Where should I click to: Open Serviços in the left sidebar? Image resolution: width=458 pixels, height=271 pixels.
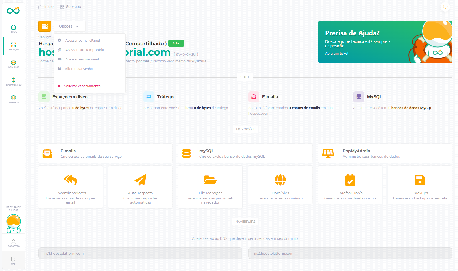(x=14, y=46)
